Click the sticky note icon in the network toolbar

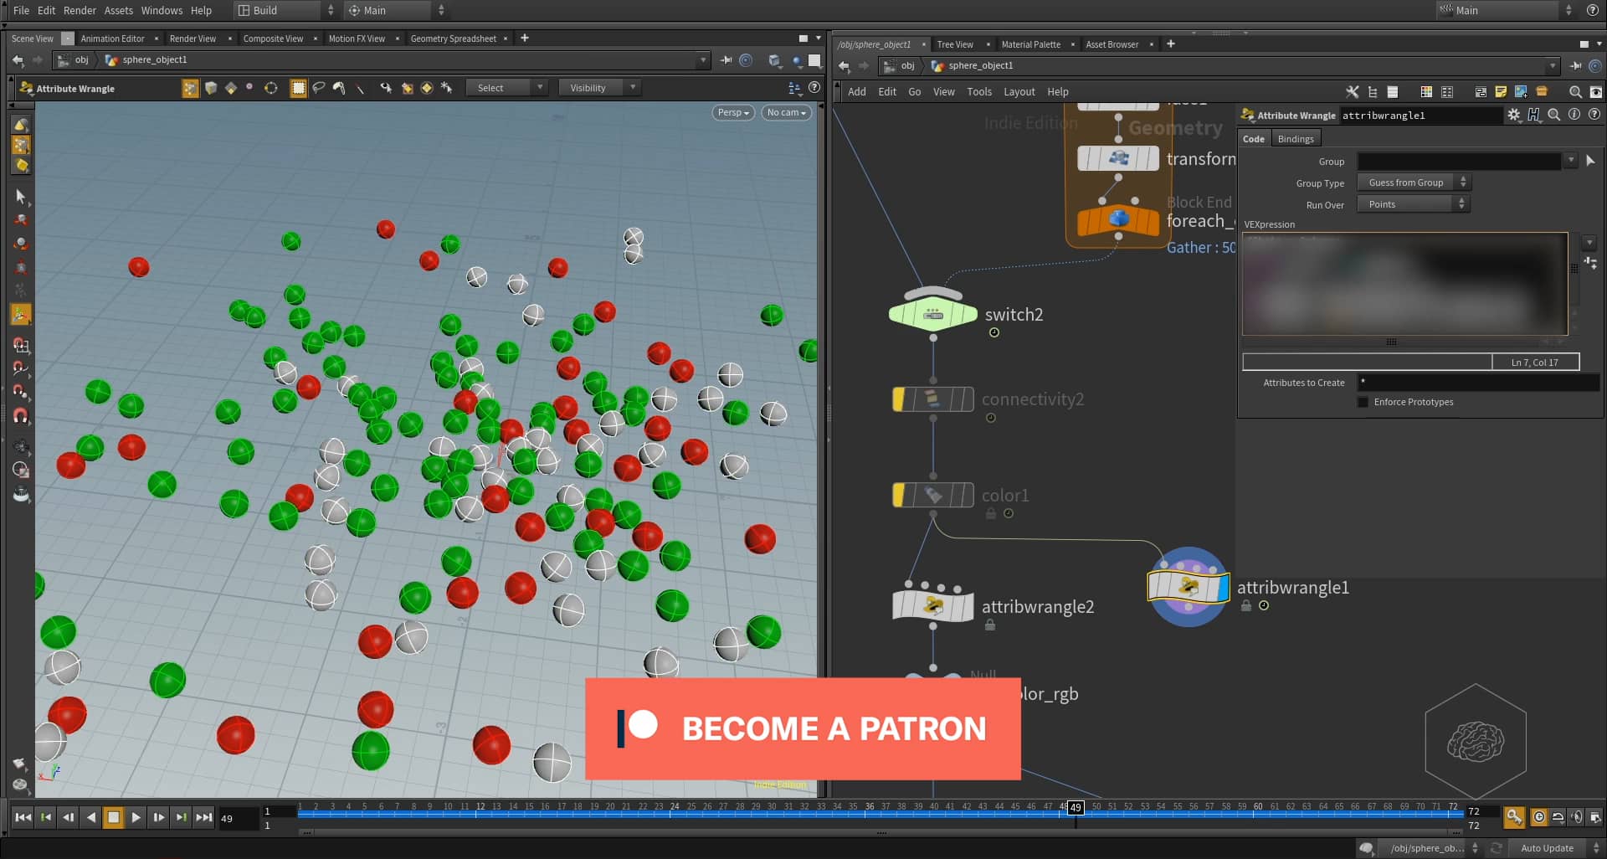pos(1501,92)
